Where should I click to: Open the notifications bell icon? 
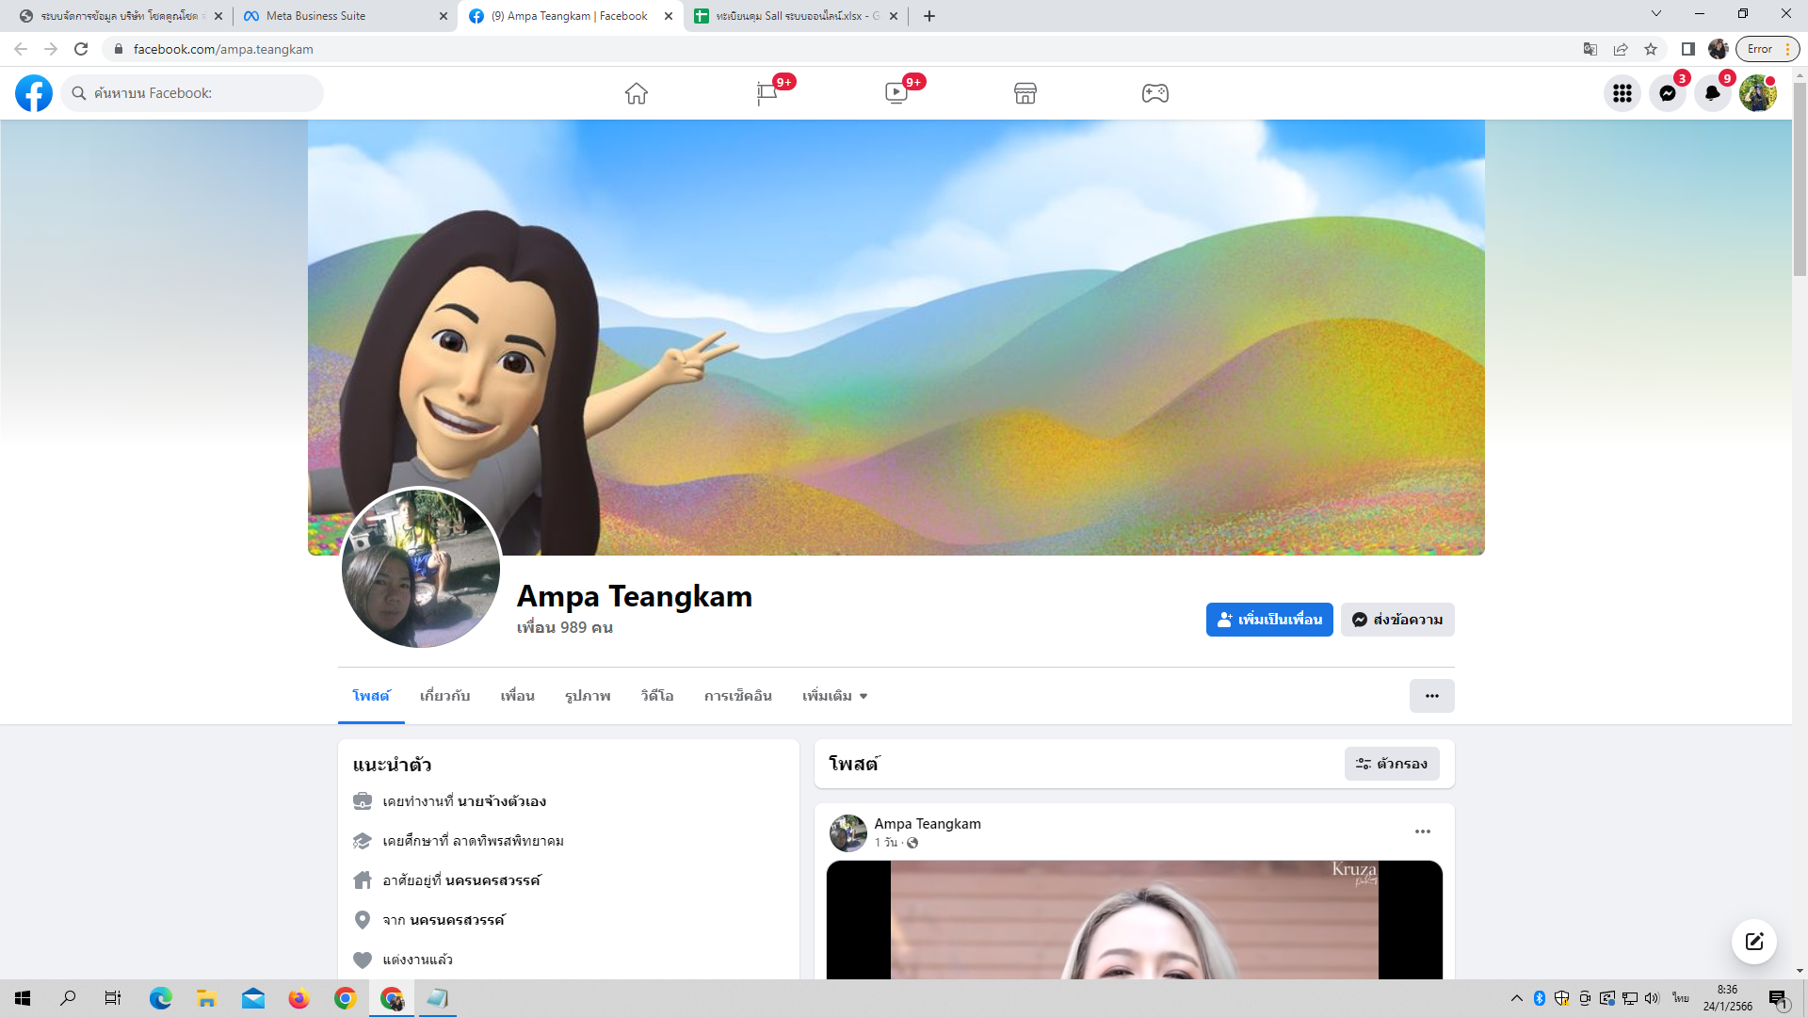pos(1712,93)
